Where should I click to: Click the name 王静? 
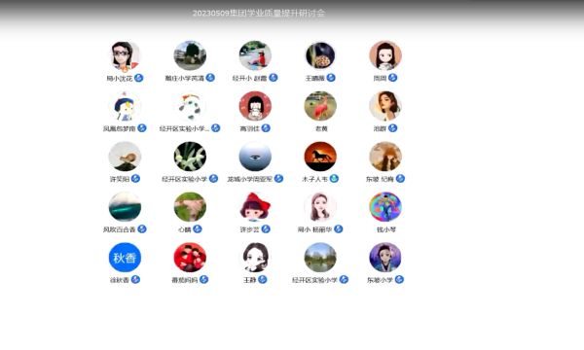250,280
